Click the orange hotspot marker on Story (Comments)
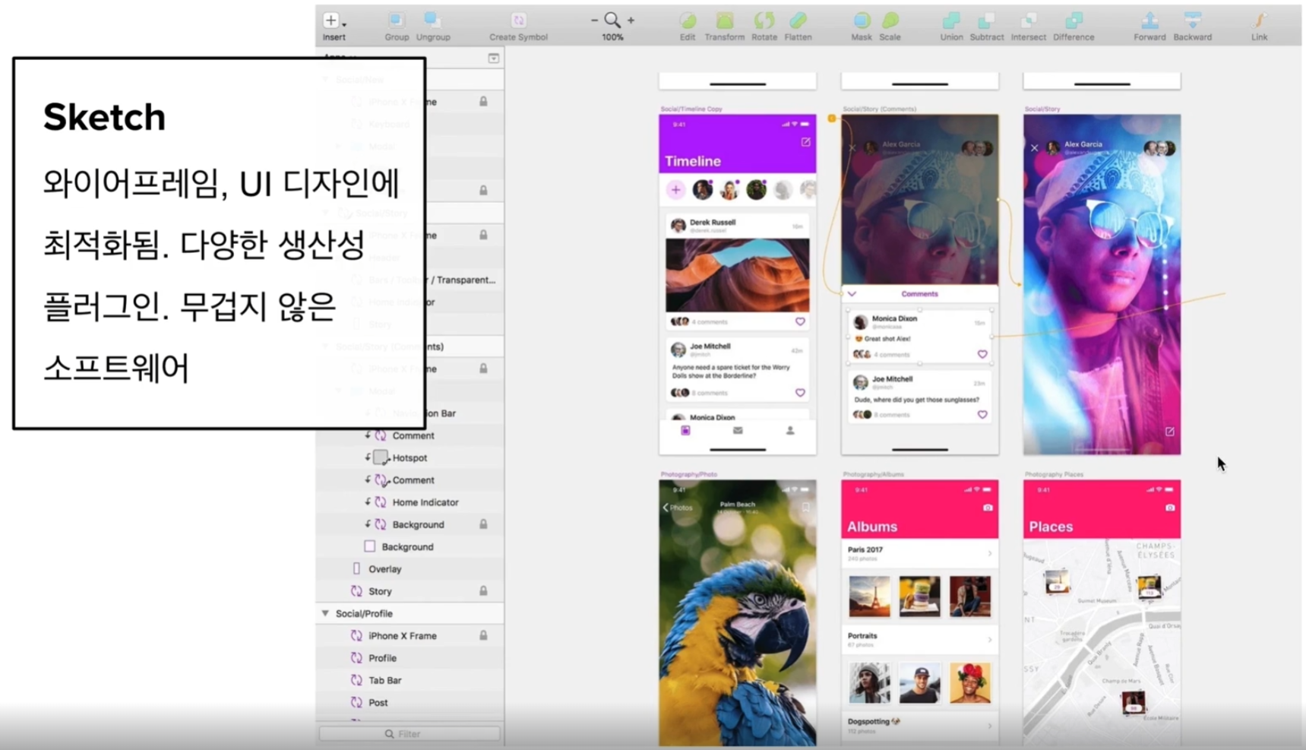 pos(832,118)
